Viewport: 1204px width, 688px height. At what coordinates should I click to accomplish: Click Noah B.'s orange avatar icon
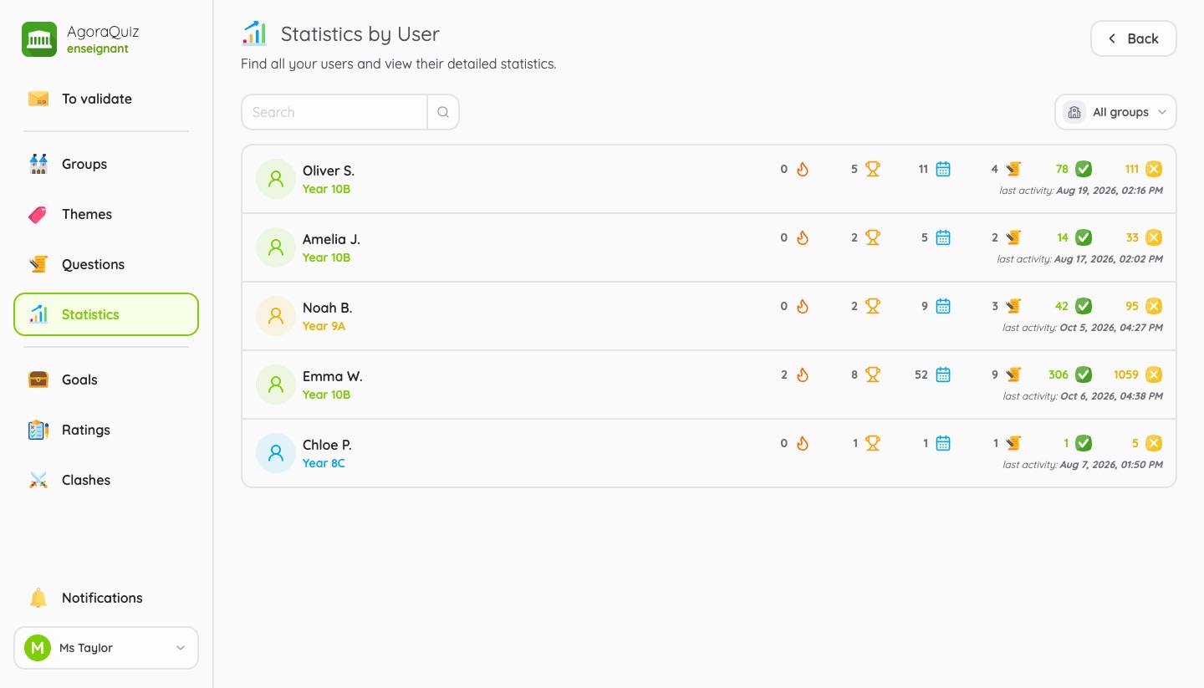[276, 316]
